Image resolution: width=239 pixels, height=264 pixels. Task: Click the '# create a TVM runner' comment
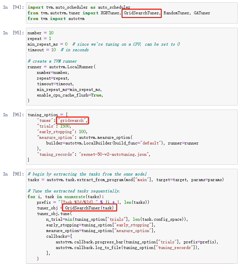tap(52, 61)
